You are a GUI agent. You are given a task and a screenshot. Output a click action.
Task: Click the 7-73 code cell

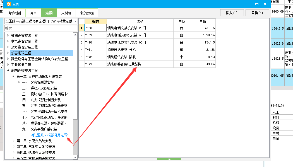click(95, 64)
